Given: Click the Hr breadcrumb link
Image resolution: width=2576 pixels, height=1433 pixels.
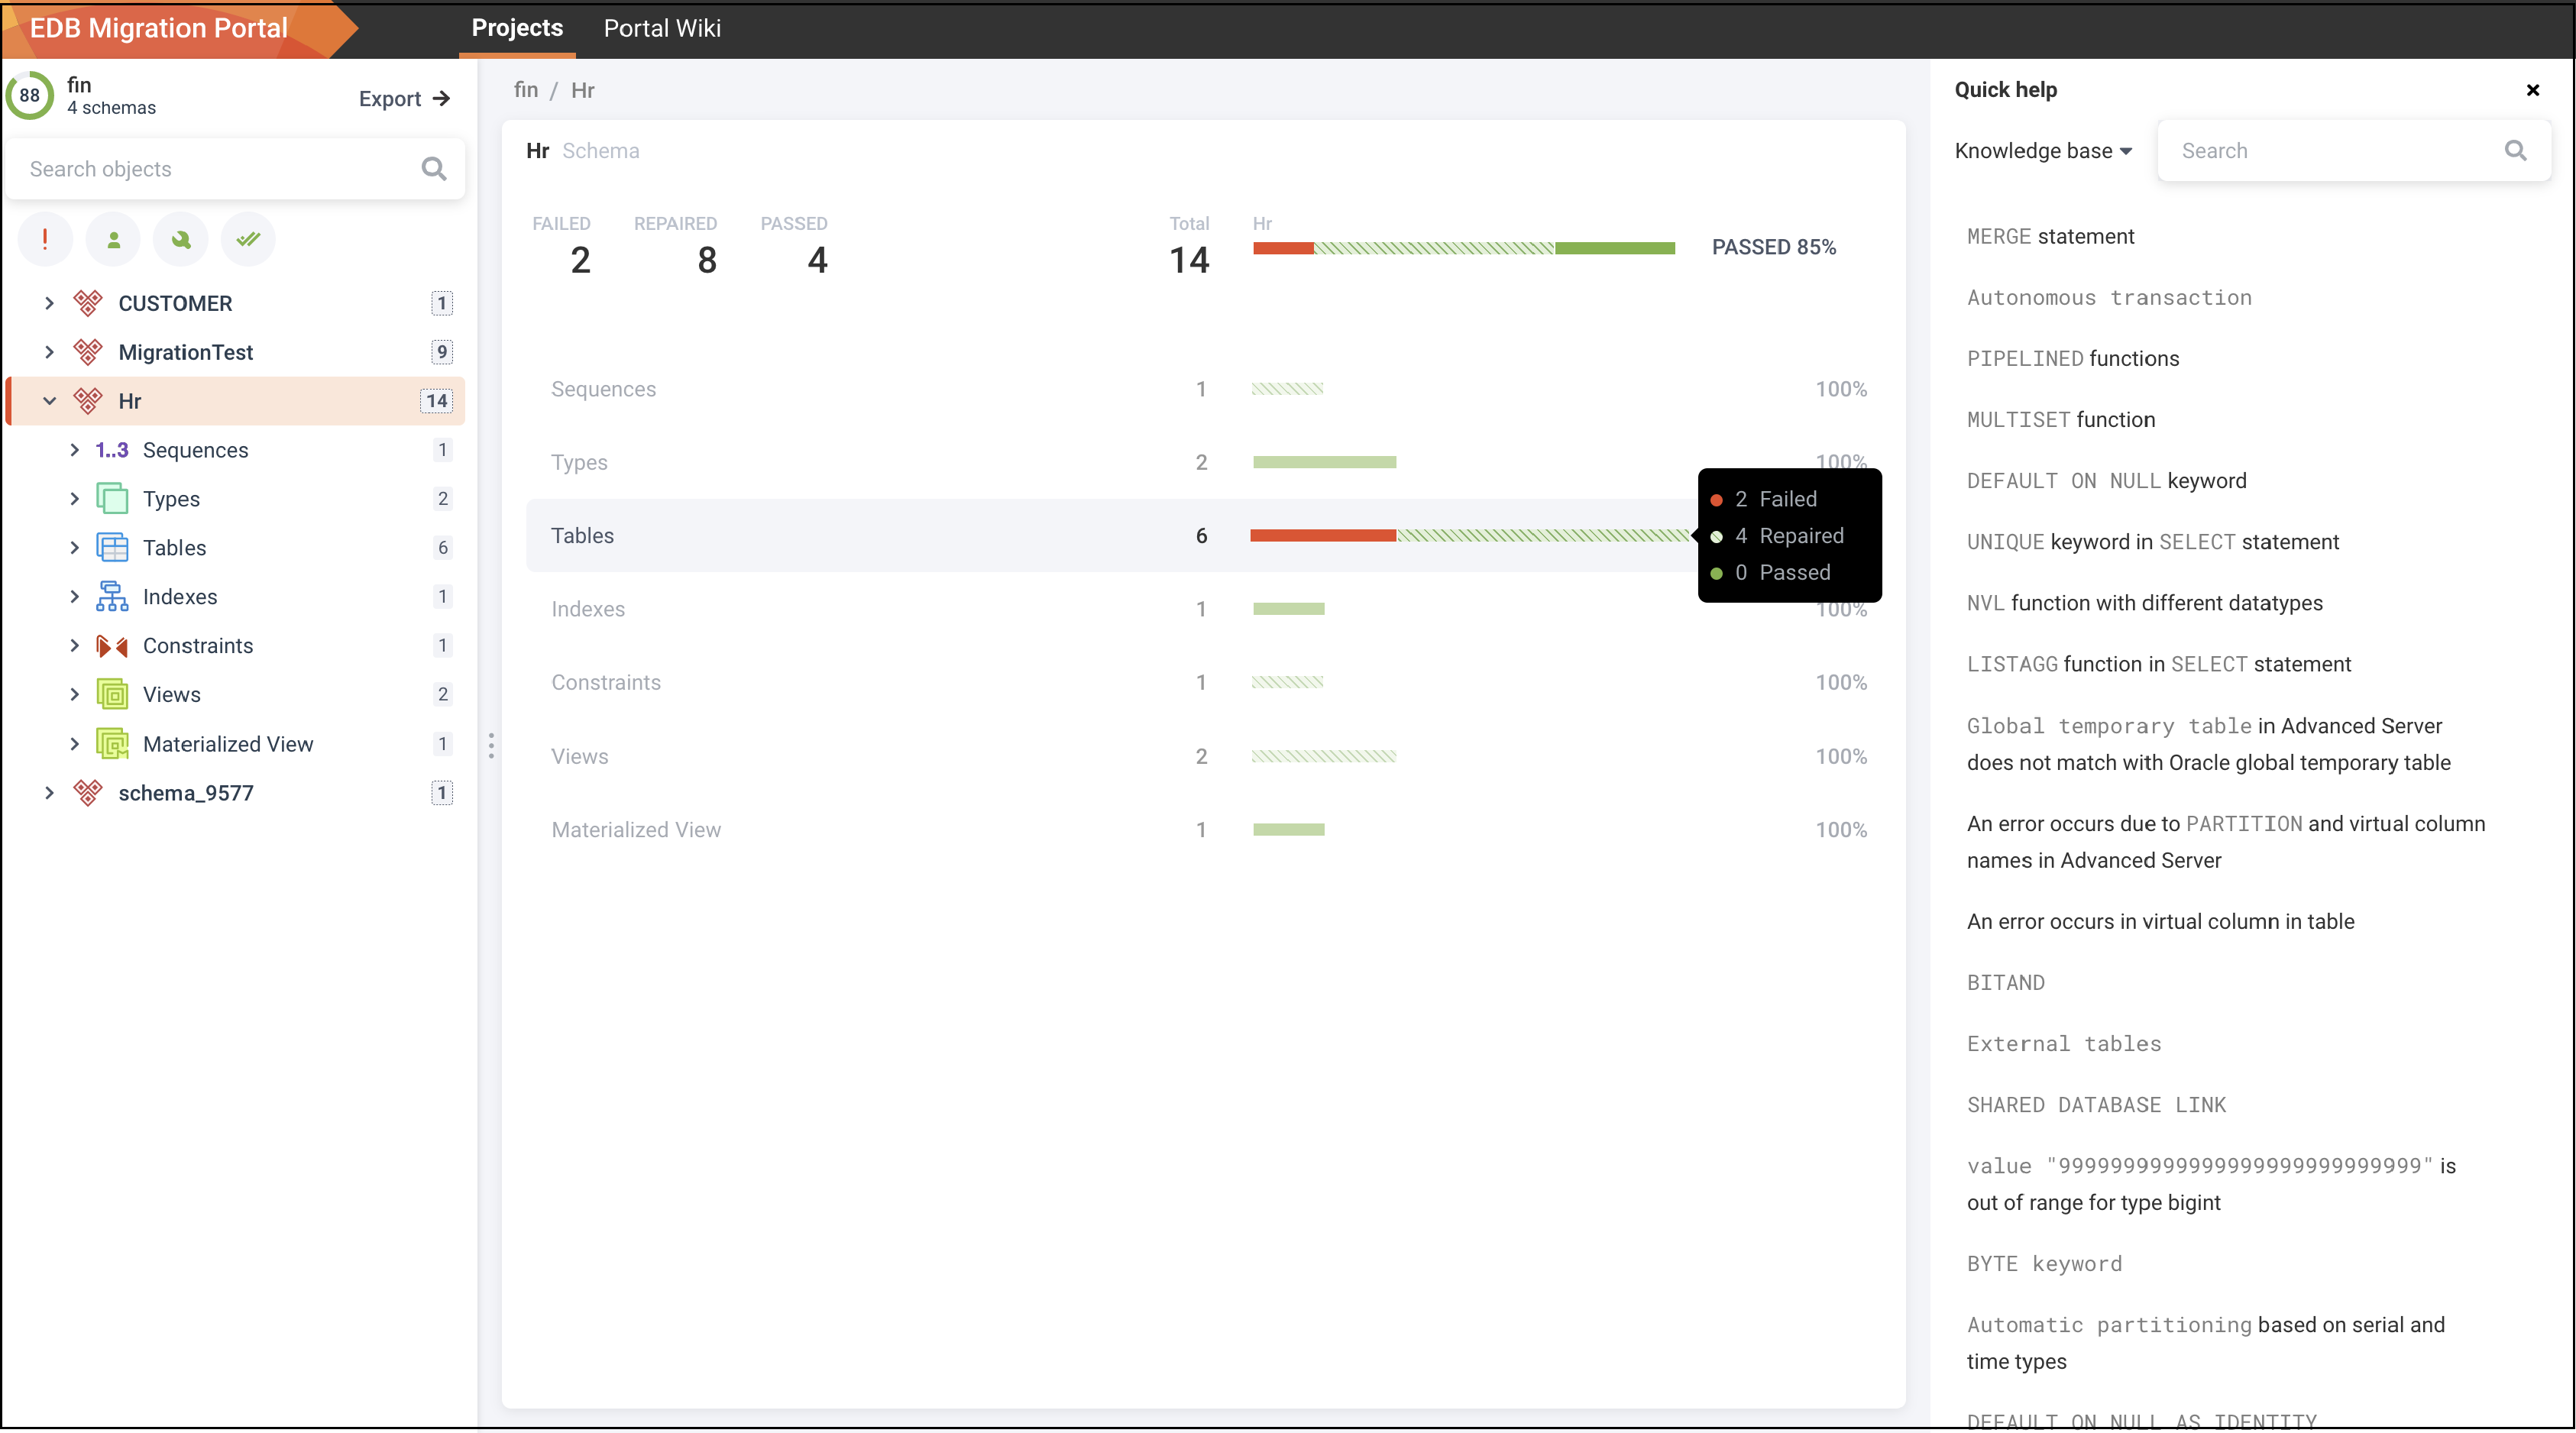Looking at the screenshot, I should coord(582,90).
